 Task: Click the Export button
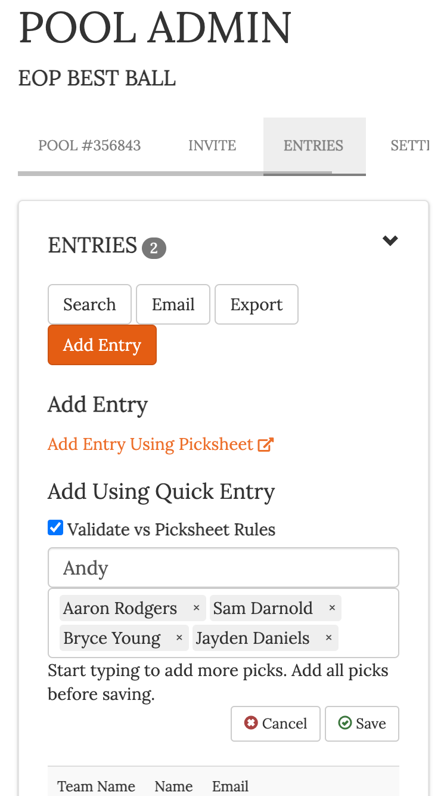point(256,304)
